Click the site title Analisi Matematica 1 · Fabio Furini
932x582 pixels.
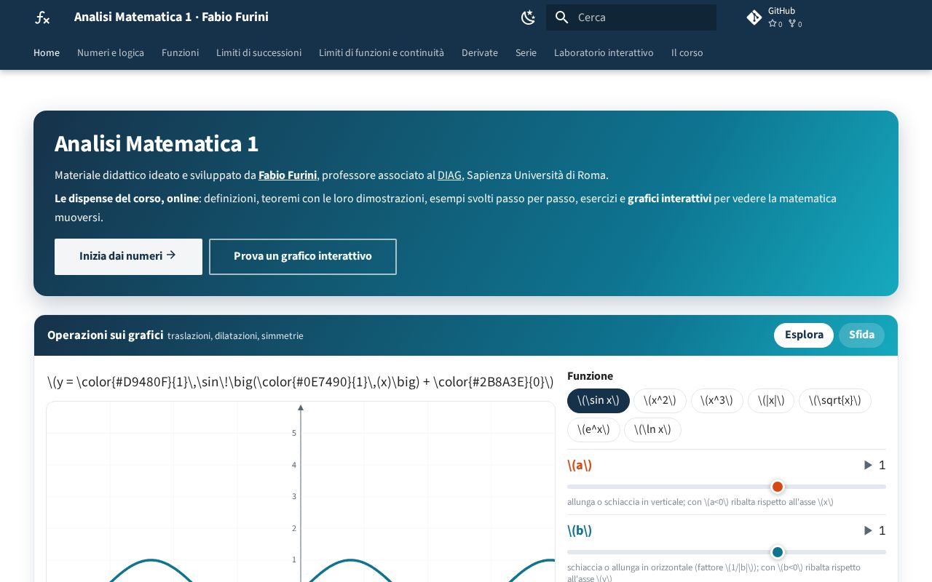(x=171, y=17)
